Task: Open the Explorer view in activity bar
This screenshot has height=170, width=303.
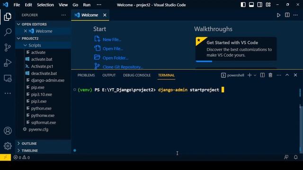Action: [8, 17]
